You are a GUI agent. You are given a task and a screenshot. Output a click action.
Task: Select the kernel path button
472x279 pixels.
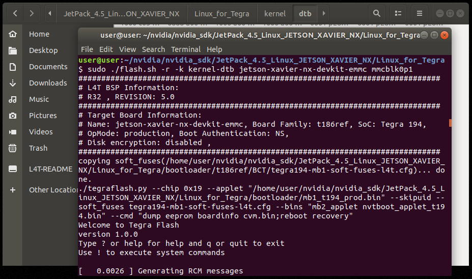(x=275, y=14)
